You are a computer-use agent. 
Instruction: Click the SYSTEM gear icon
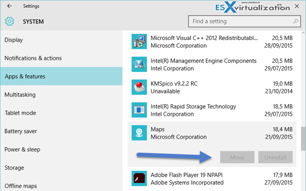click(9, 22)
